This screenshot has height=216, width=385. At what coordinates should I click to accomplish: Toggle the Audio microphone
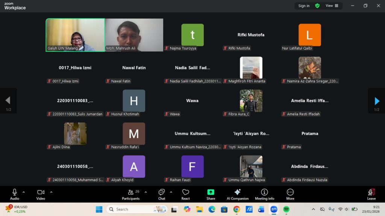(x=15, y=194)
